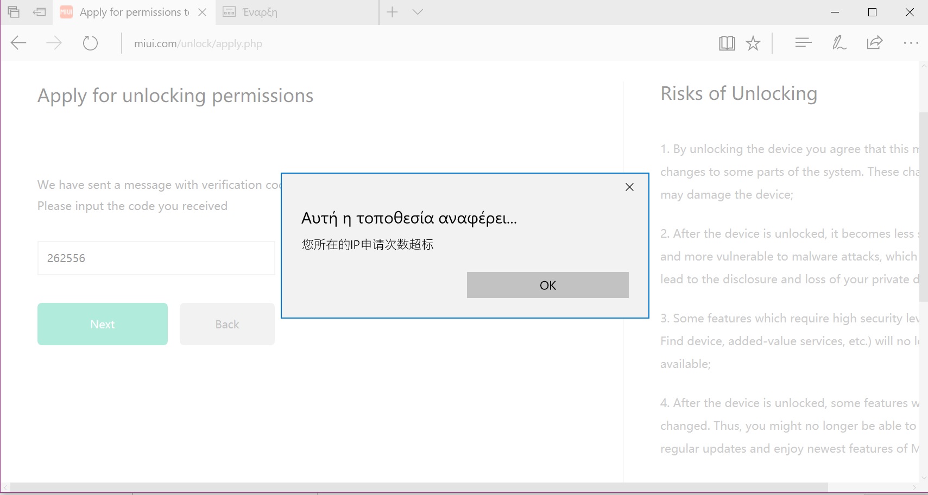Add page to favorites with star icon
The image size is (928, 495).
753,43
